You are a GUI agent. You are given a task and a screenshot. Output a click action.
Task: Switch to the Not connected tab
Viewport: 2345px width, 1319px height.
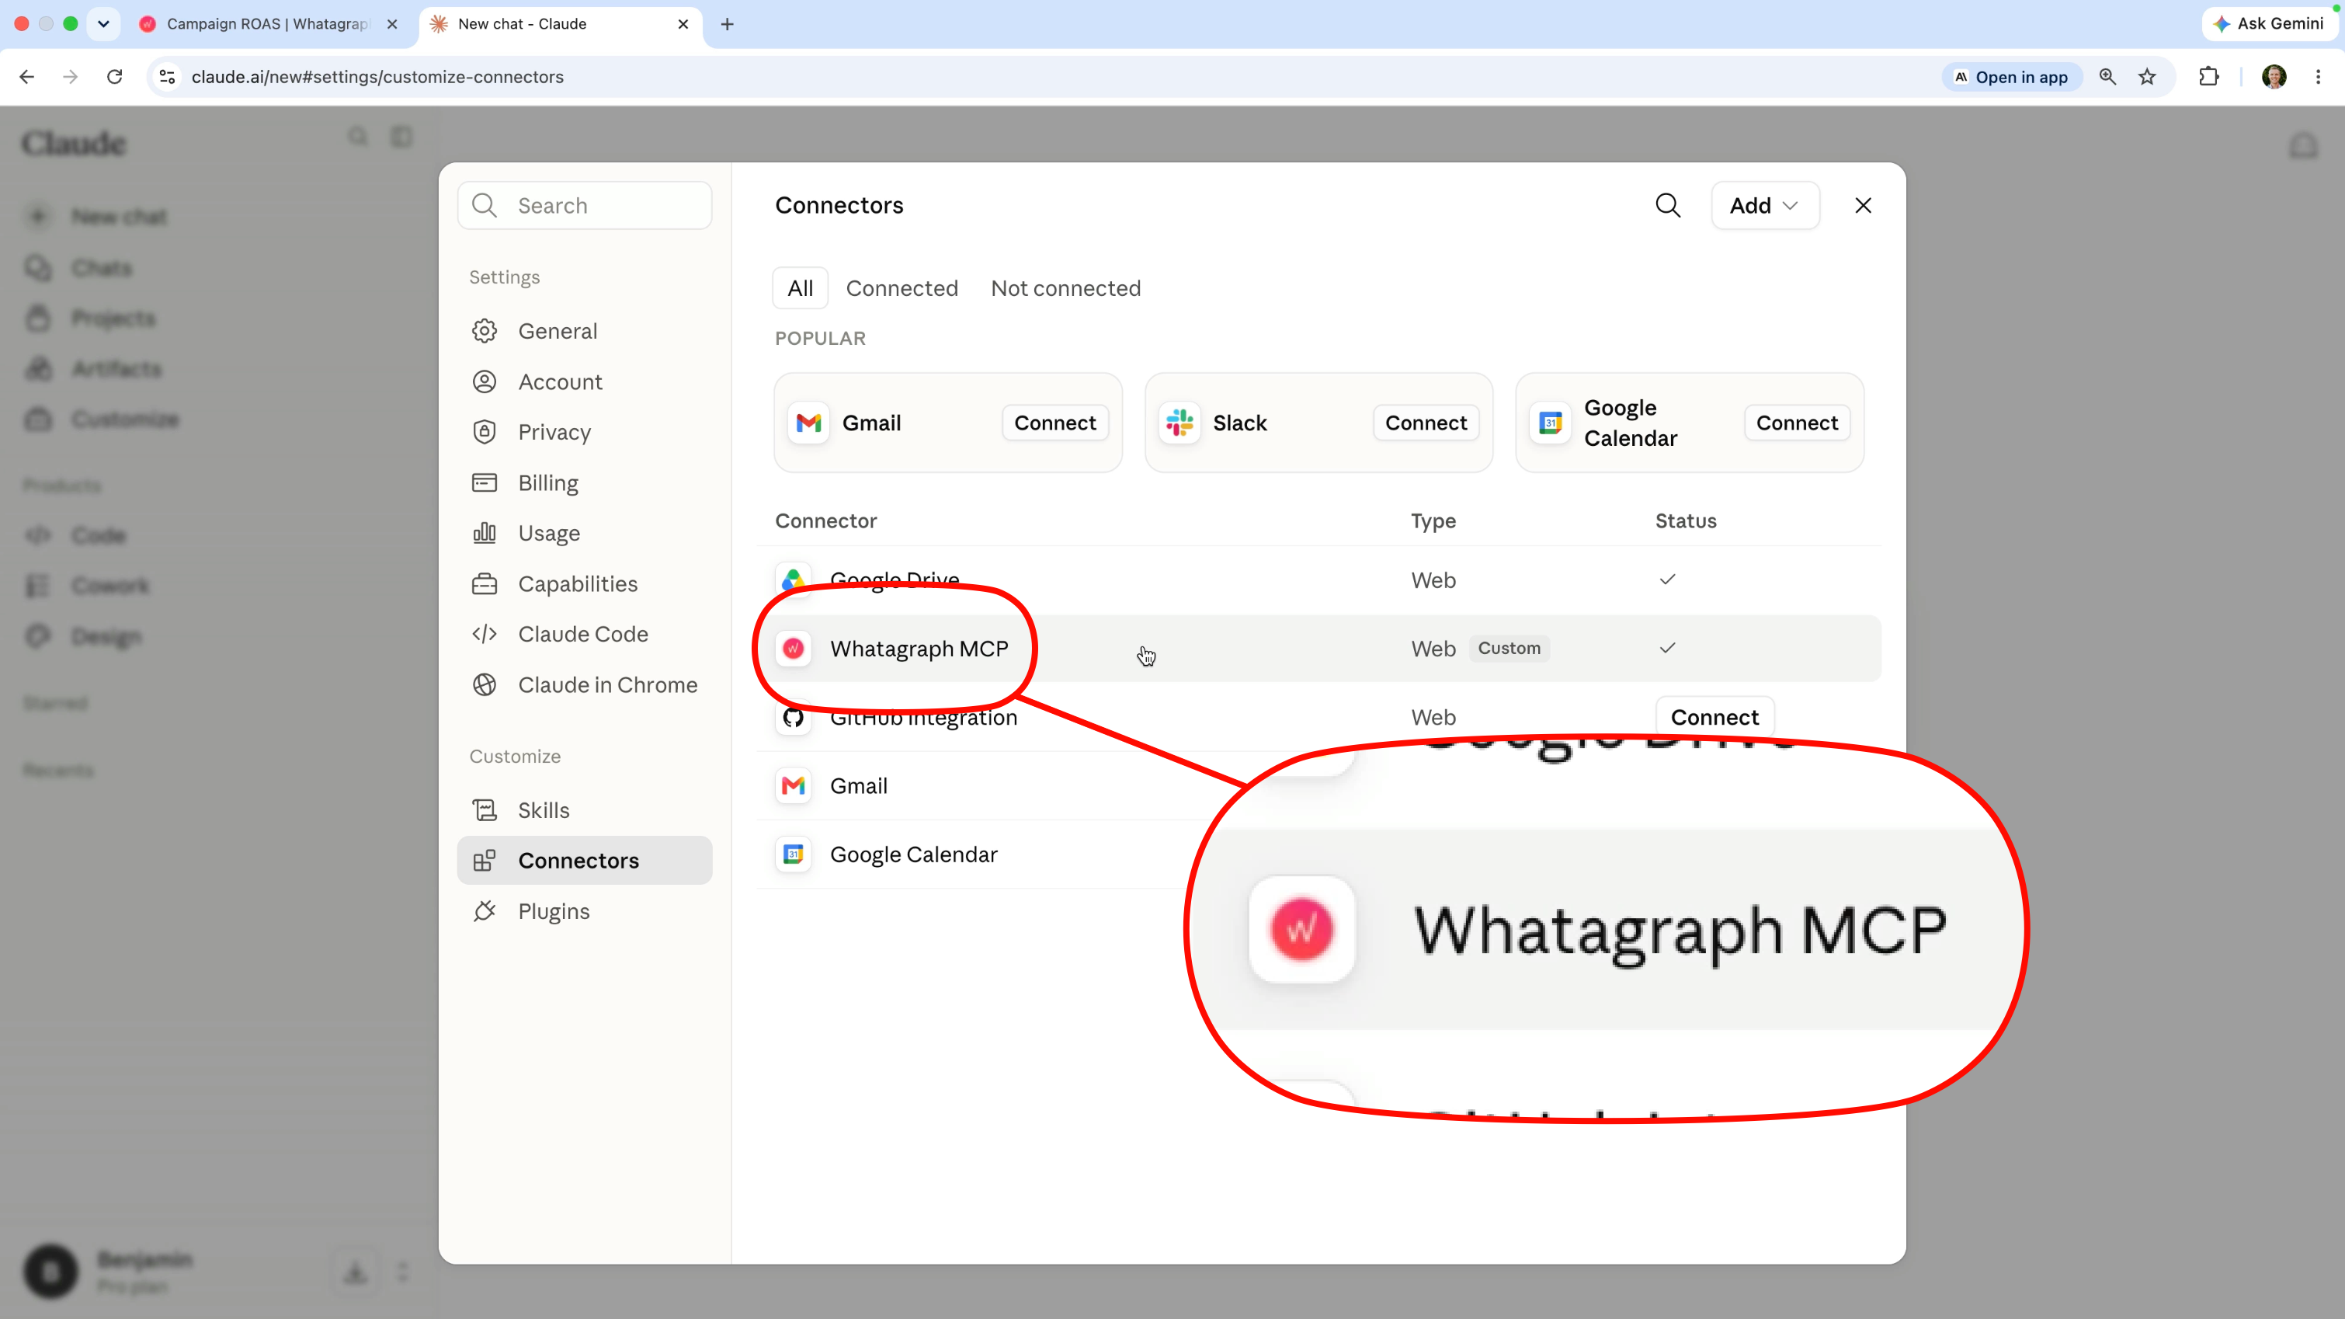(1066, 289)
